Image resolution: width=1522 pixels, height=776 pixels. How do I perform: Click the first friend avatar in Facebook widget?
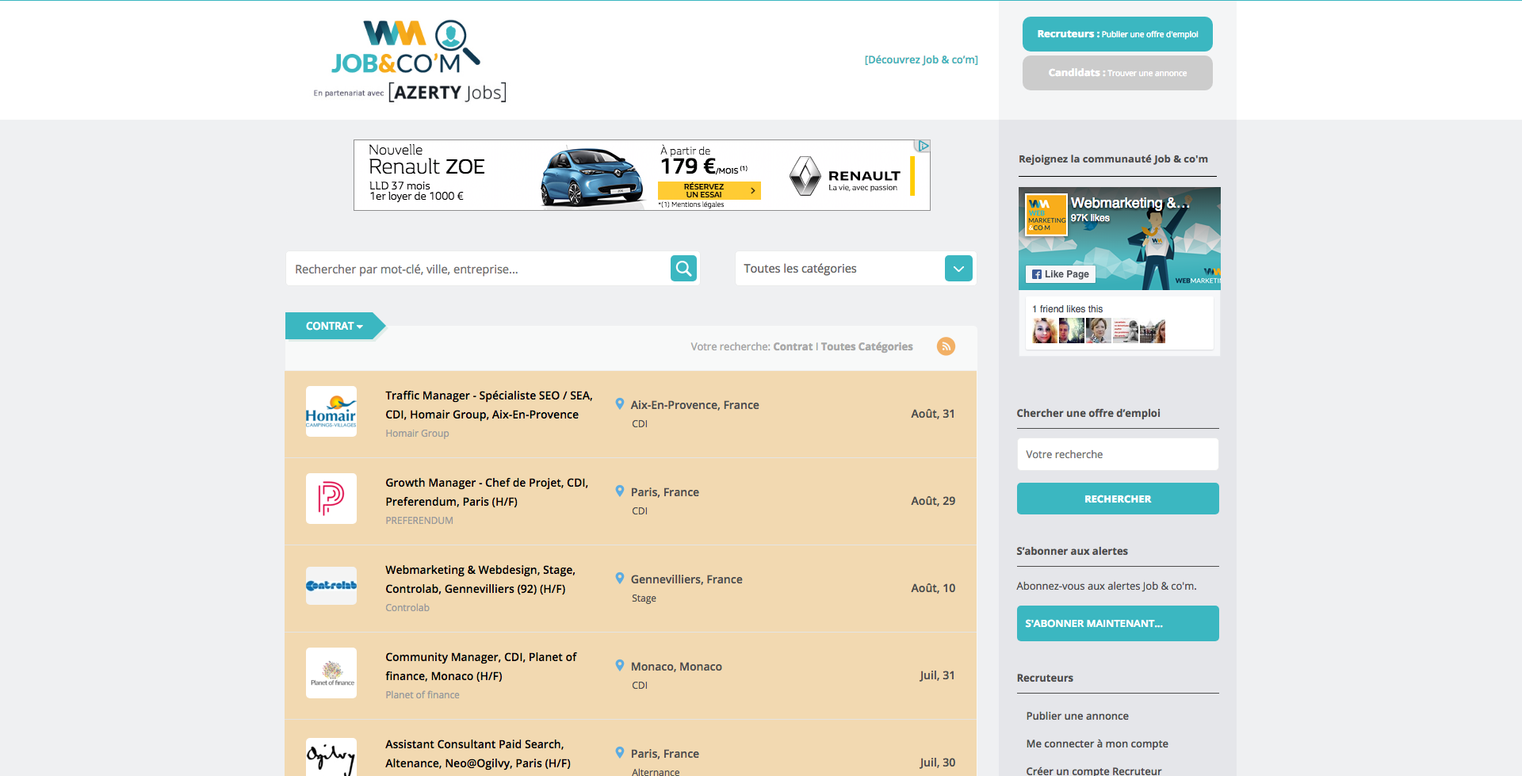[x=1045, y=331]
